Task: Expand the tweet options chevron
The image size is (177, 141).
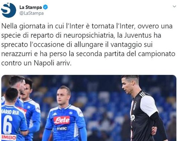Action: (x=174, y=7)
